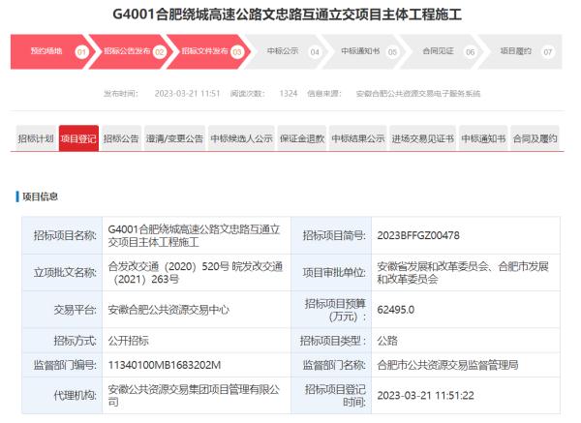581x423 pixels.
Task: Click the 交易平台 label
Action: [x=76, y=310]
